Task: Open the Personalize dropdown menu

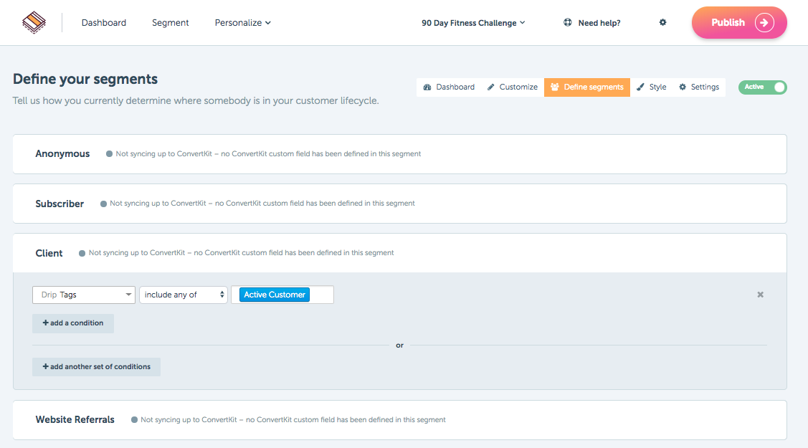Action: tap(243, 23)
